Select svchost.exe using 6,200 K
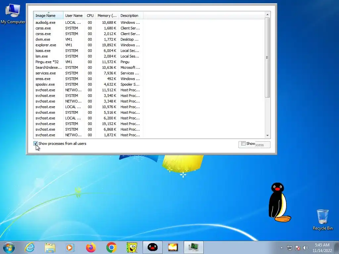The image size is (339, 254). click(88, 118)
